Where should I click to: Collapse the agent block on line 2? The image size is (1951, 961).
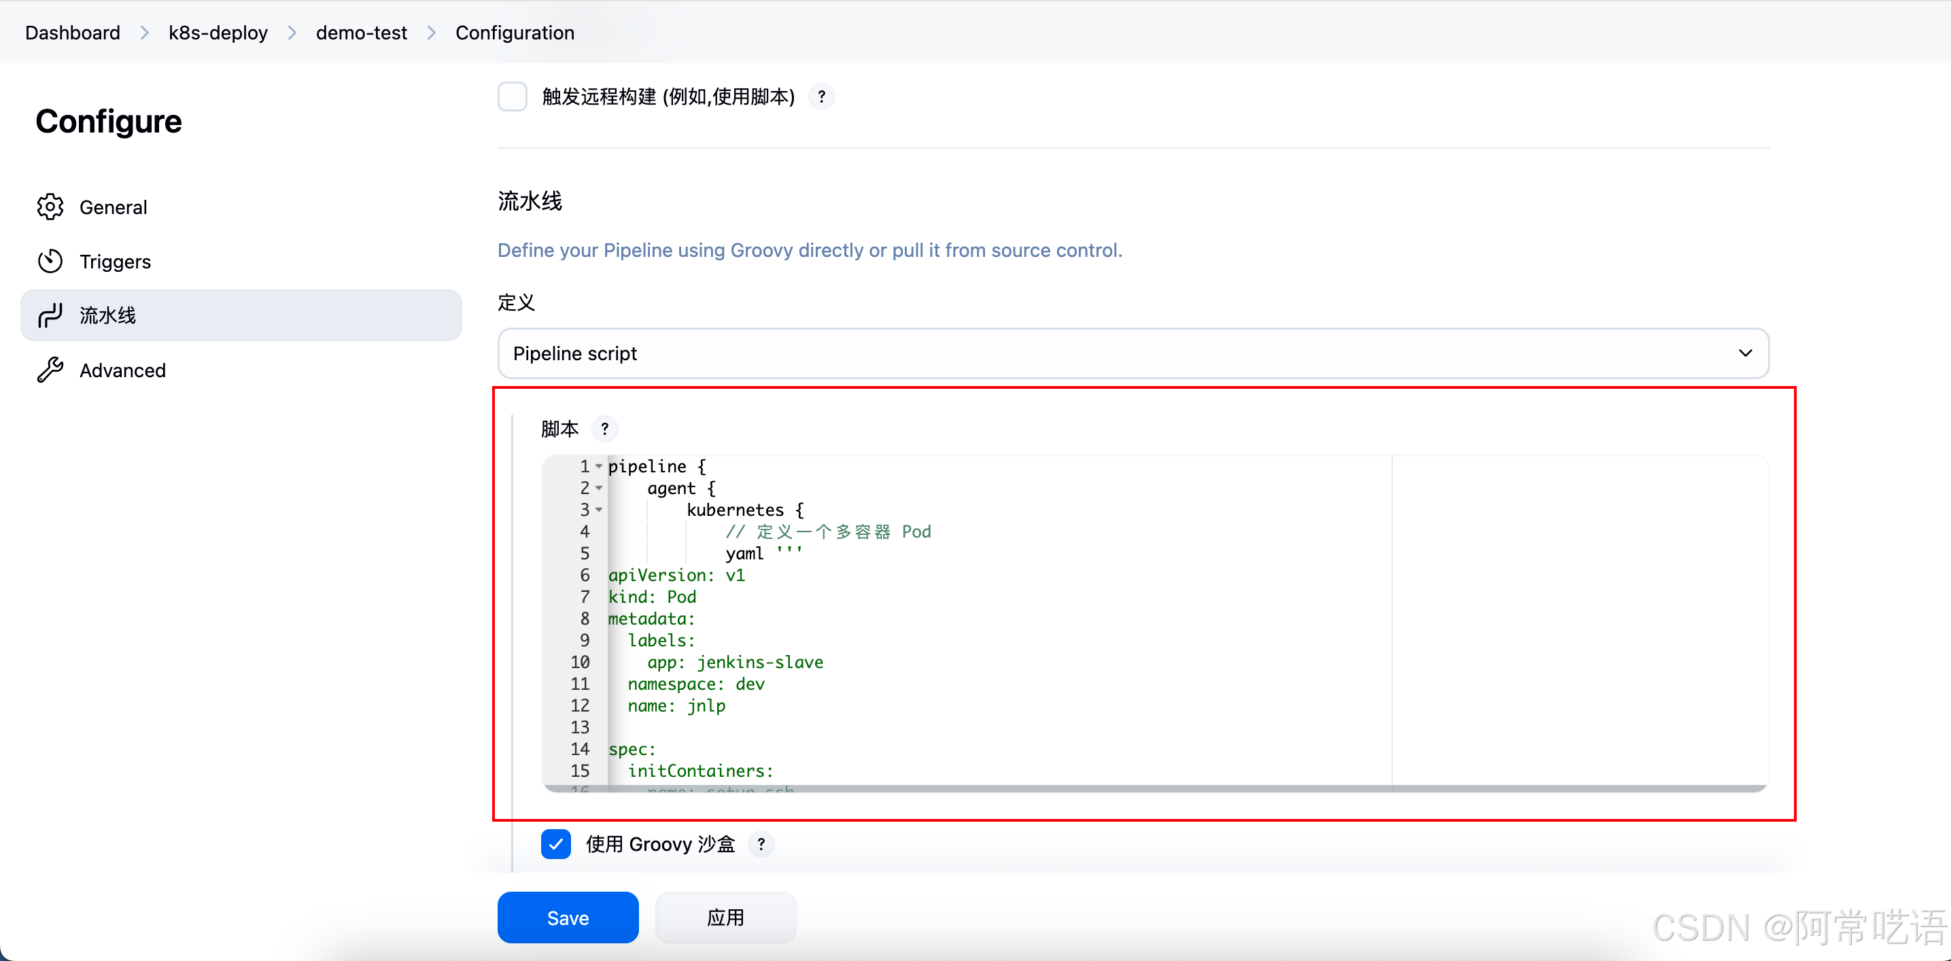point(599,489)
